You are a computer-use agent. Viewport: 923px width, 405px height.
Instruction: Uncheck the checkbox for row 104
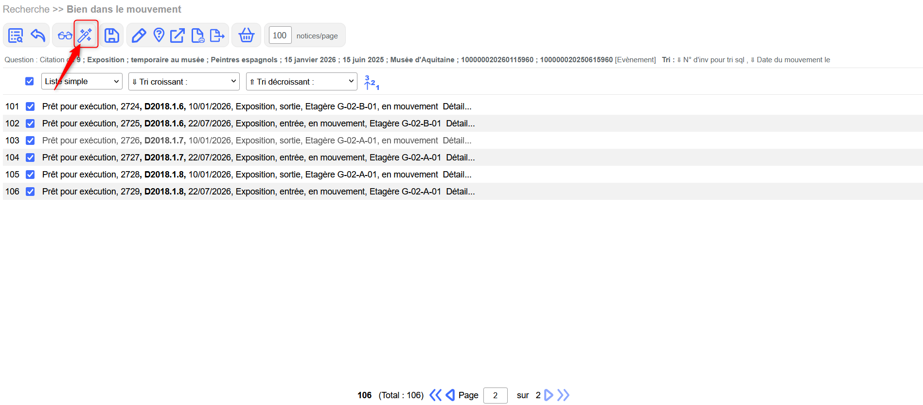pos(30,158)
